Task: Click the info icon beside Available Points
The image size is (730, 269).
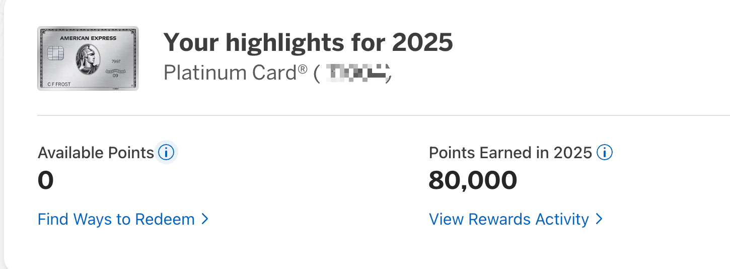Action: 166,152
